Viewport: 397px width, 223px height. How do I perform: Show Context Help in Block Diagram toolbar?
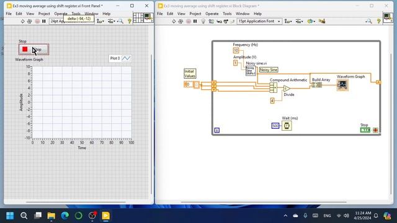coord(378,22)
